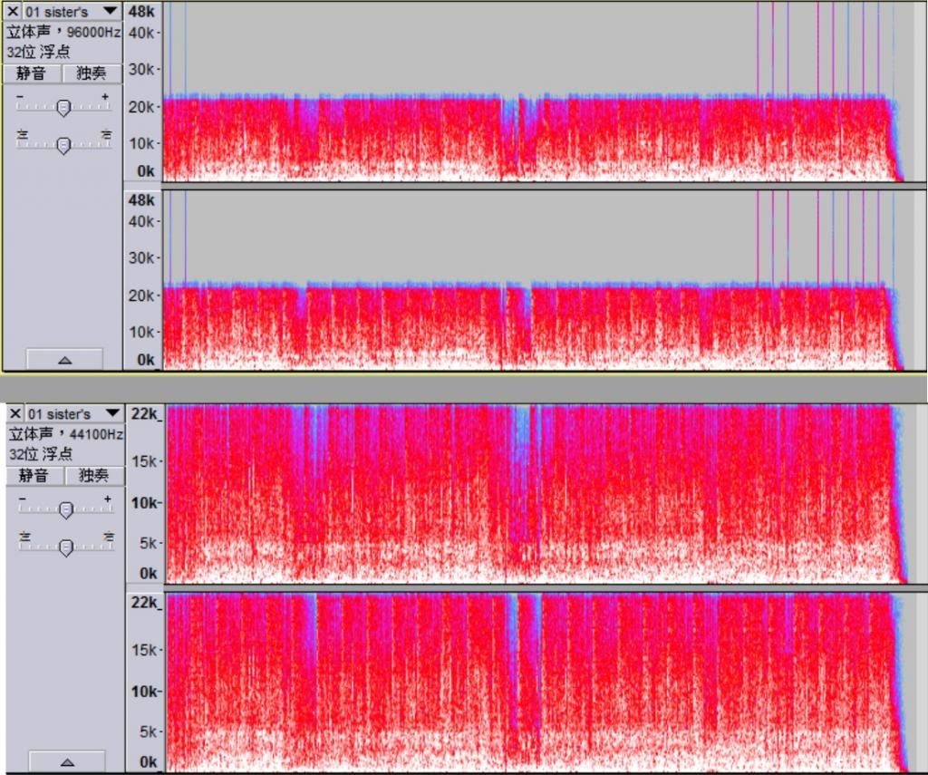928x775 pixels.
Task: Solo the 44100Hz track with 独奏
Action: point(93,476)
